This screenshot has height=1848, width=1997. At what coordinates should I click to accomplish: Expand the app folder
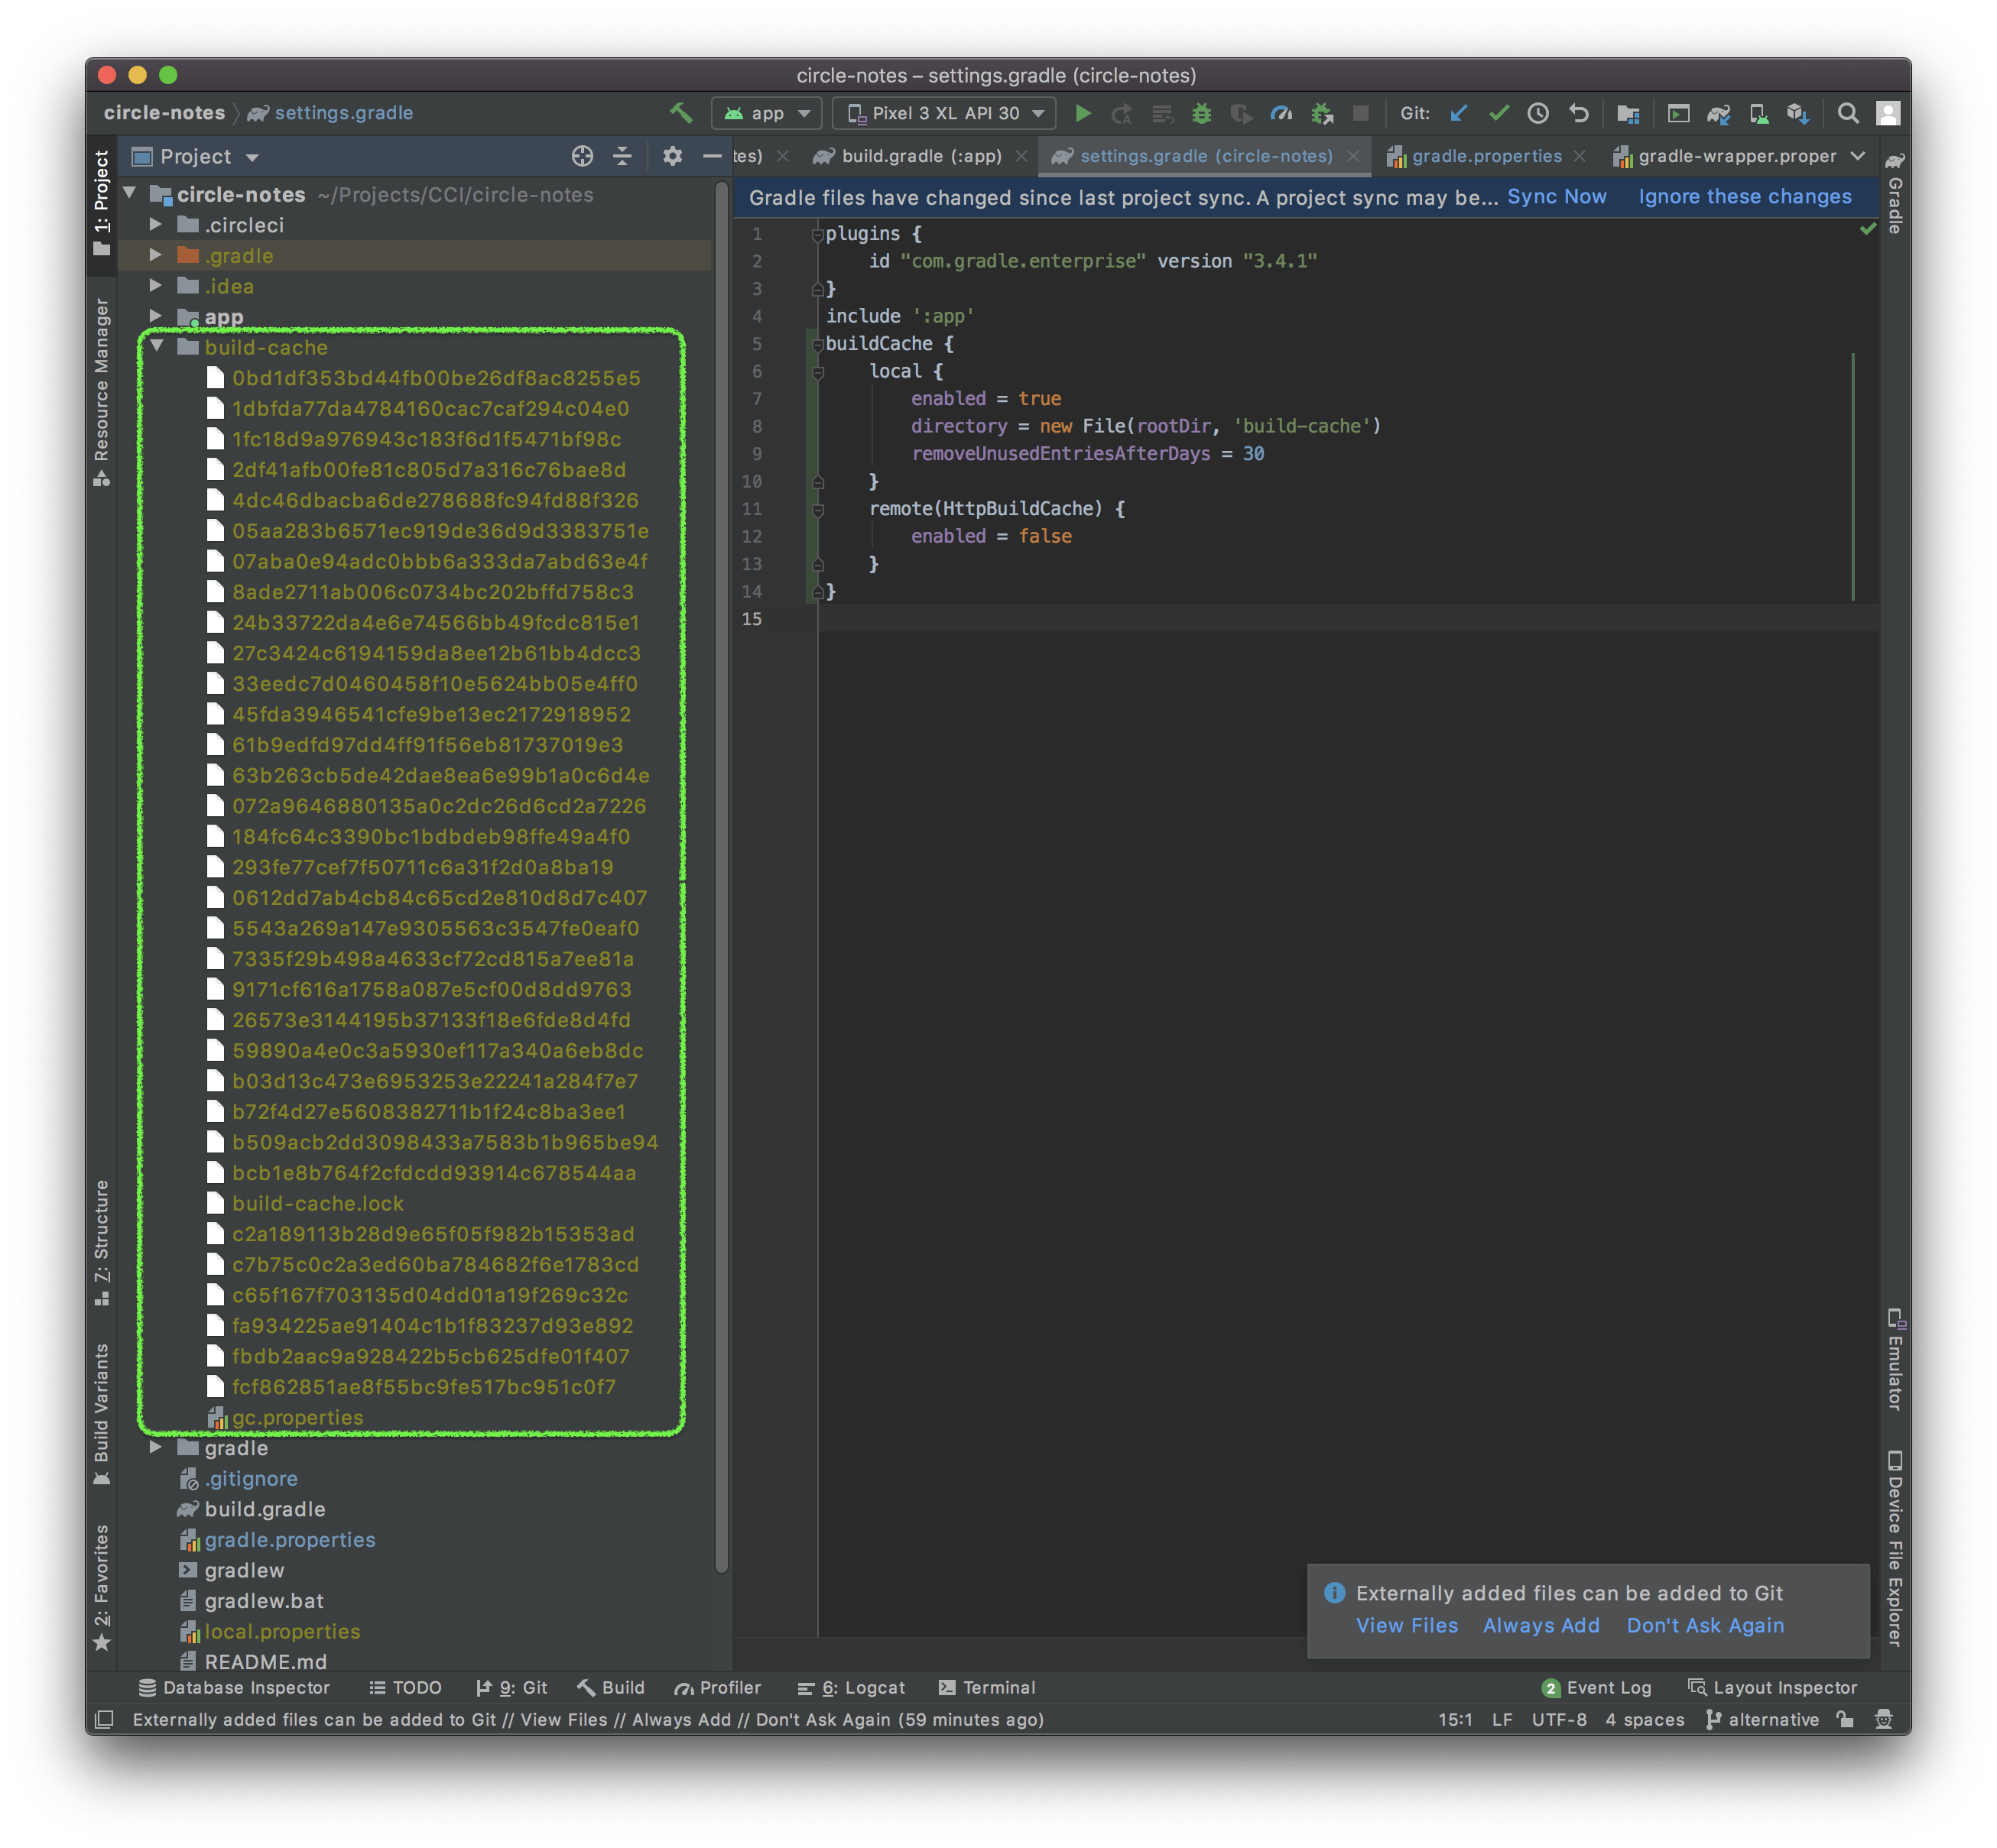[x=157, y=316]
